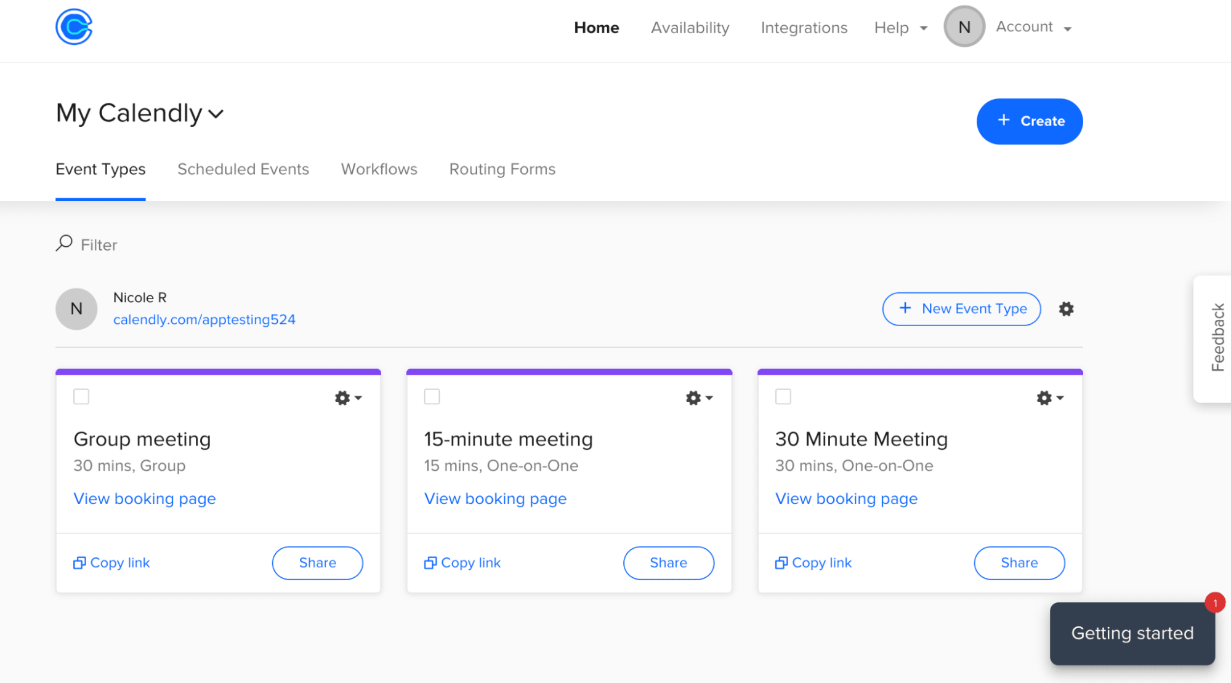Viewport: 1231px width, 683px height.
Task: Click the profile settings gear icon
Action: 1066,309
